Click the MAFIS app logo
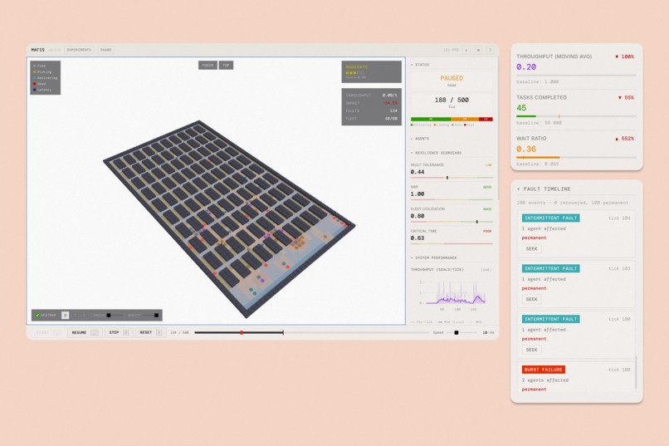This screenshot has height=446, width=669. (x=37, y=50)
